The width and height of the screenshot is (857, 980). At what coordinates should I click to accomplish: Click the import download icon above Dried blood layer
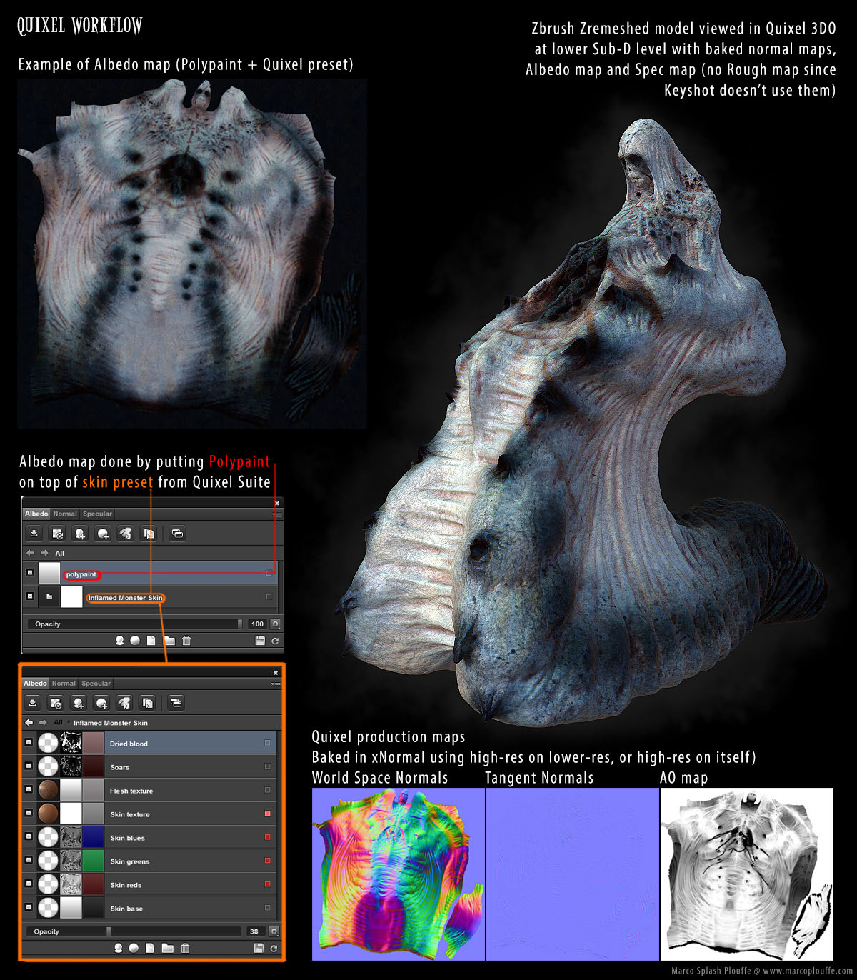(33, 703)
